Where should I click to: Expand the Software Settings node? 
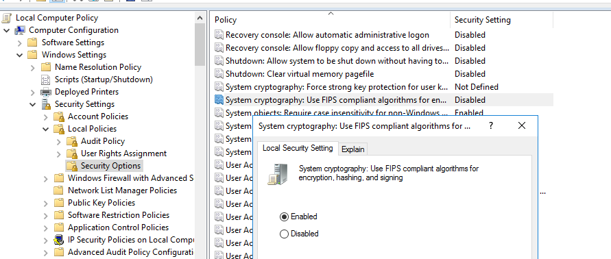point(20,43)
